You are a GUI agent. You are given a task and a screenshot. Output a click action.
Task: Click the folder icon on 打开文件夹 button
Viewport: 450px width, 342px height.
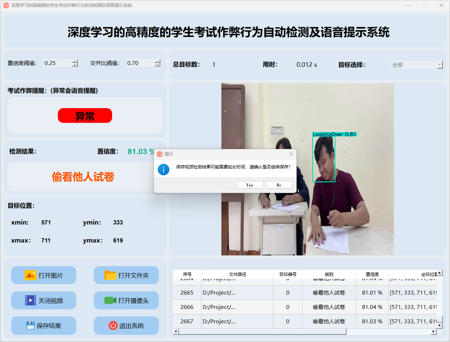coord(110,275)
